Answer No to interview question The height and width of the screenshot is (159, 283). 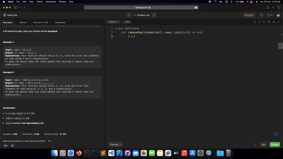click(x=12, y=145)
